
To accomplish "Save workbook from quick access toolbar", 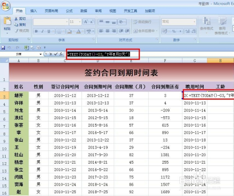I will point(3,48).
